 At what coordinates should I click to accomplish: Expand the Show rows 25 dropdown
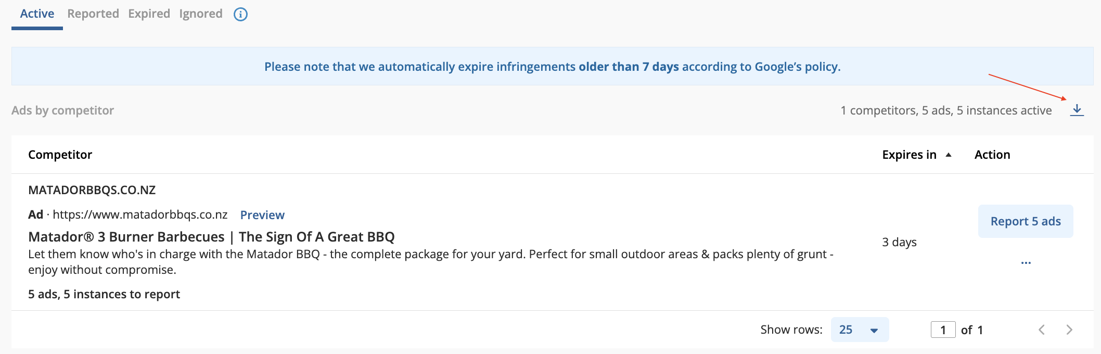click(x=860, y=330)
